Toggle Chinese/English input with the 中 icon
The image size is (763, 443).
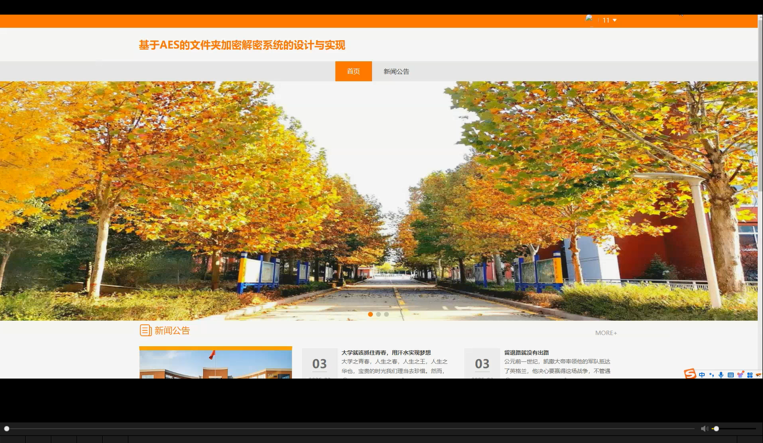tap(702, 375)
